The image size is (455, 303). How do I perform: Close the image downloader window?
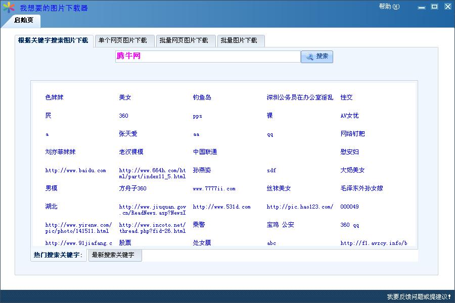(x=448, y=7)
